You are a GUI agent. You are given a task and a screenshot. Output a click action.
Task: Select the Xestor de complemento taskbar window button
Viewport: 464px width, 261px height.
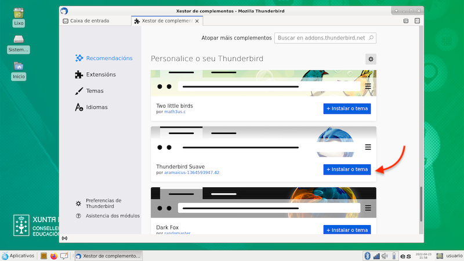[x=108, y=256]
